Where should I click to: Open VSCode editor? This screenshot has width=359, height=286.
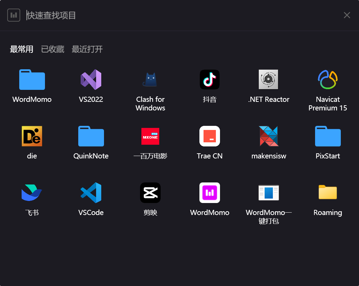pos(91,193)
